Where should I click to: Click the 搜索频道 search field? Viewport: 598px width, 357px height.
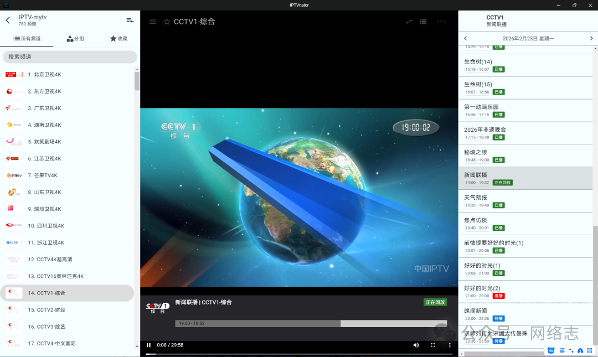[x=70, y=57]
